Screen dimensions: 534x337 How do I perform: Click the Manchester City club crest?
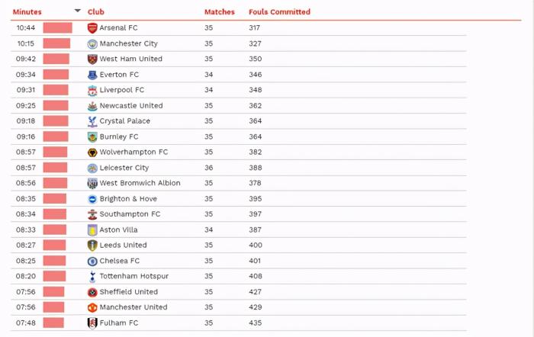point(92,43)
